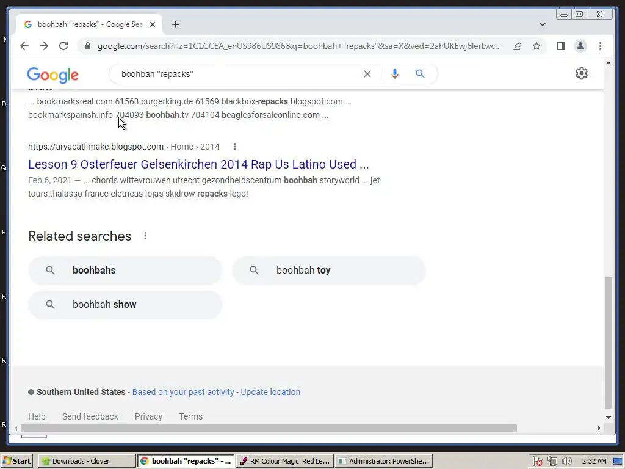The width and height of the screenshot is (625, 469).
Task: Go forward to the next page
Action: (44, 46)
